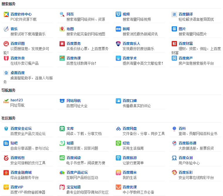Open the 百度软件中心 link

(21, 14)
